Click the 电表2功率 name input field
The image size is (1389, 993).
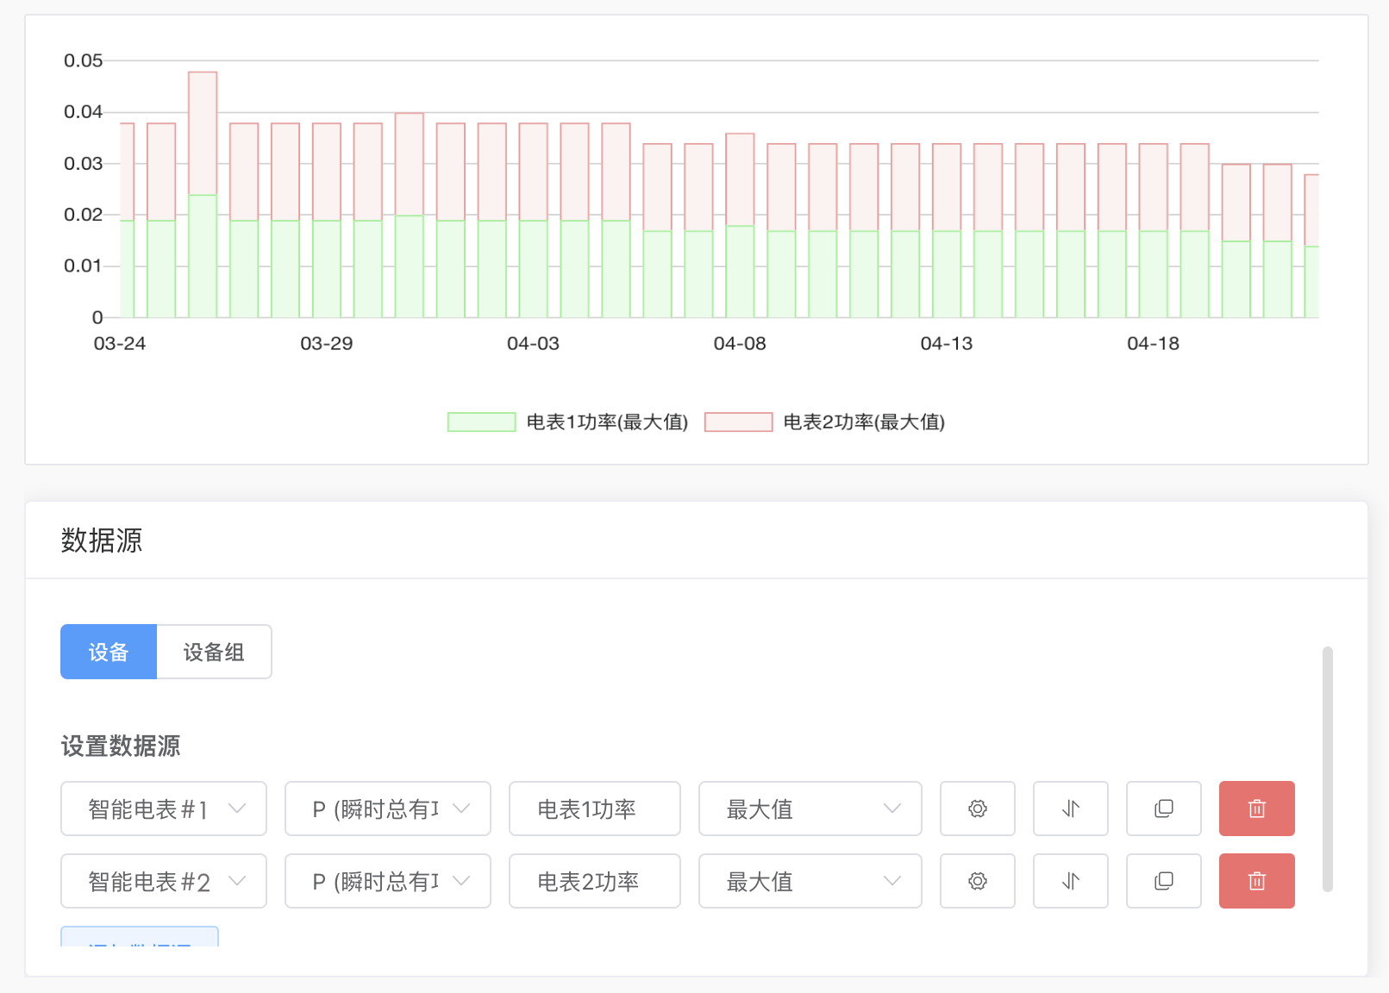[594, 881]
